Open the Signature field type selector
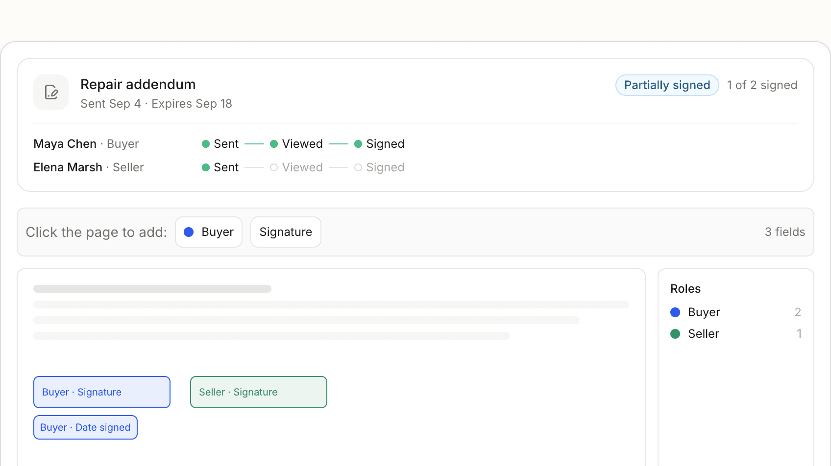This screenshot has width=831, height=466. (x=286, y=232)
